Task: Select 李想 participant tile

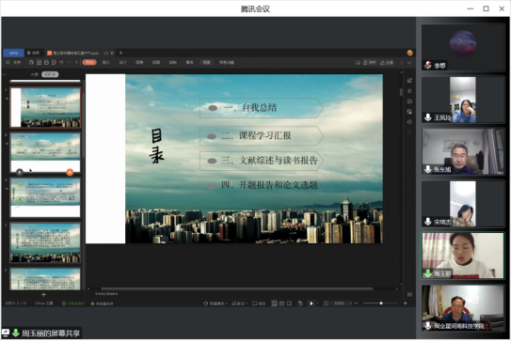Action: point(463,48)
